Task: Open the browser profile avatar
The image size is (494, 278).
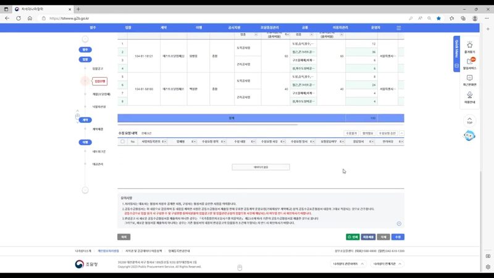Action: tap(475, 19)
